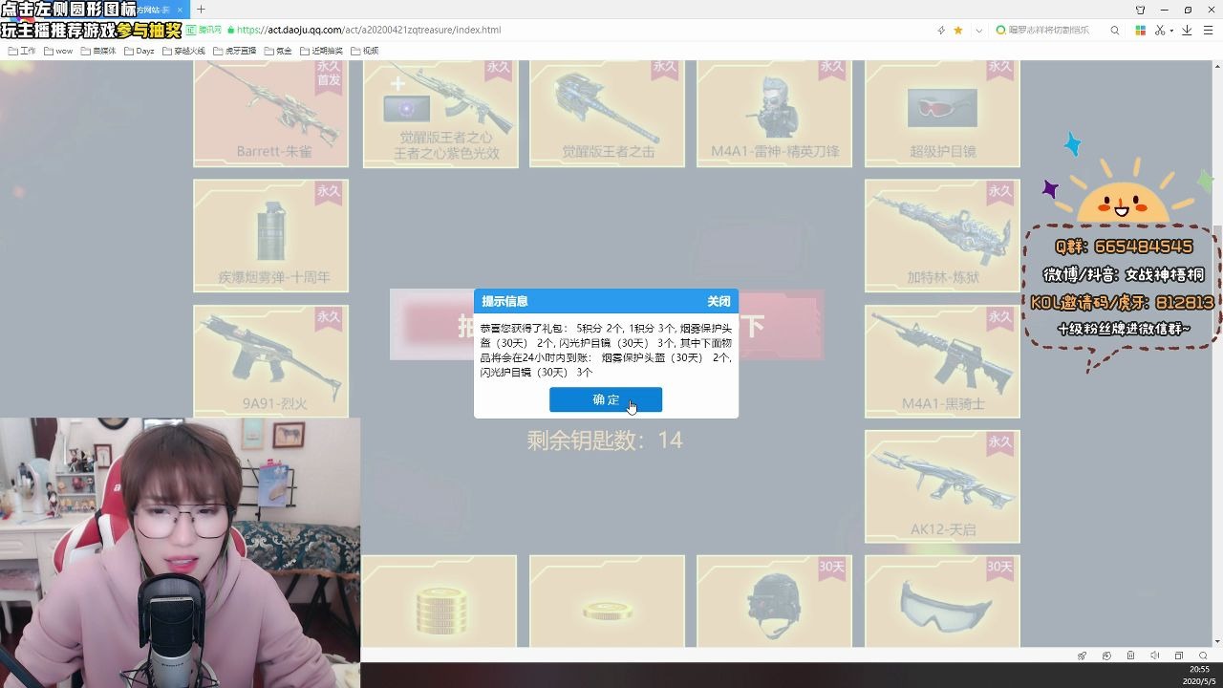The width and height of the screenshot is (1223, 688).
Task: Click the gold bookmark star icon
Action: pos(958,31)
